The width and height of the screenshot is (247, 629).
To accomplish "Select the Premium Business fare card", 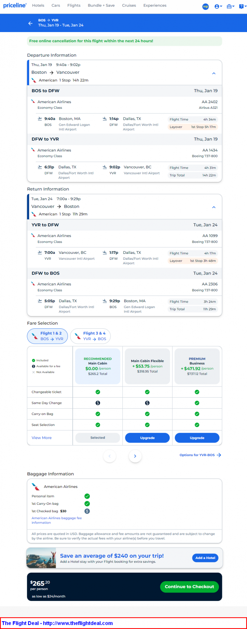I will click(197, 366).
